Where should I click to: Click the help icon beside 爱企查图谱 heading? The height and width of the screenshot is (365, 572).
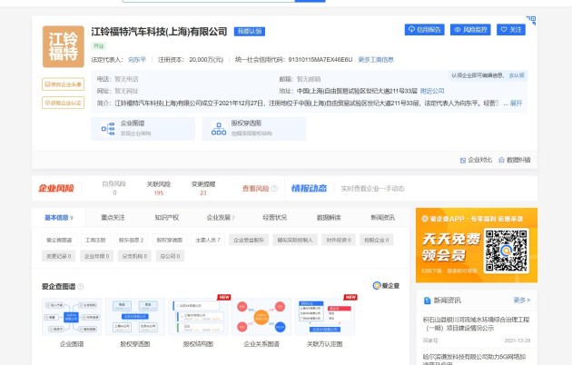click(x=81, y=287)
